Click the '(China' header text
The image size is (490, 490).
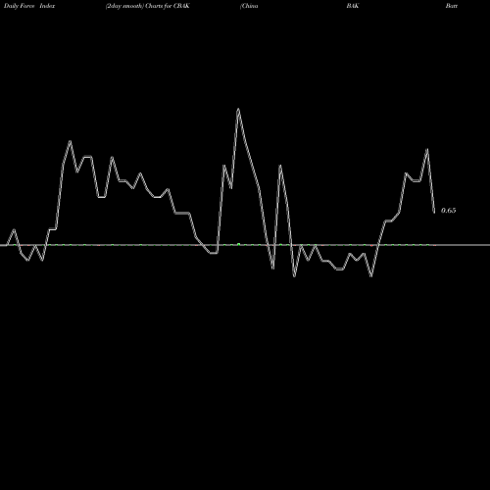point(249,6)
